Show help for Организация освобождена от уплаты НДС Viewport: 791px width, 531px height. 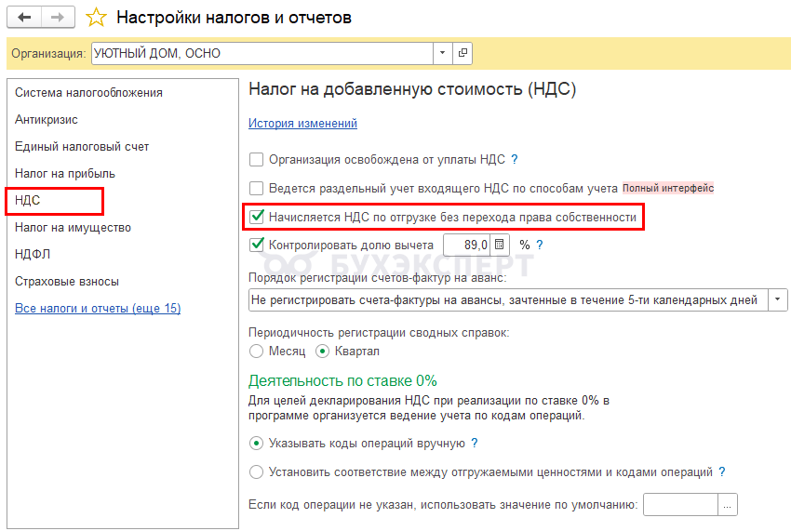tap(515, 159)
